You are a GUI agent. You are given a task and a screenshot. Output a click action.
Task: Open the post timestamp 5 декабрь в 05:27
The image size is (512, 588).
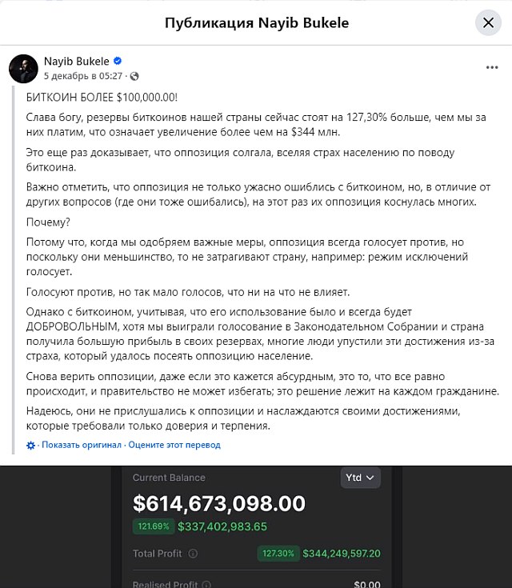pos(83,76)
